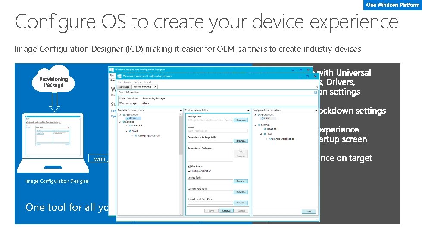Screen dimensions: 422x237
Task: Select the Athens_ProvPkg tab
Action: 142,87
